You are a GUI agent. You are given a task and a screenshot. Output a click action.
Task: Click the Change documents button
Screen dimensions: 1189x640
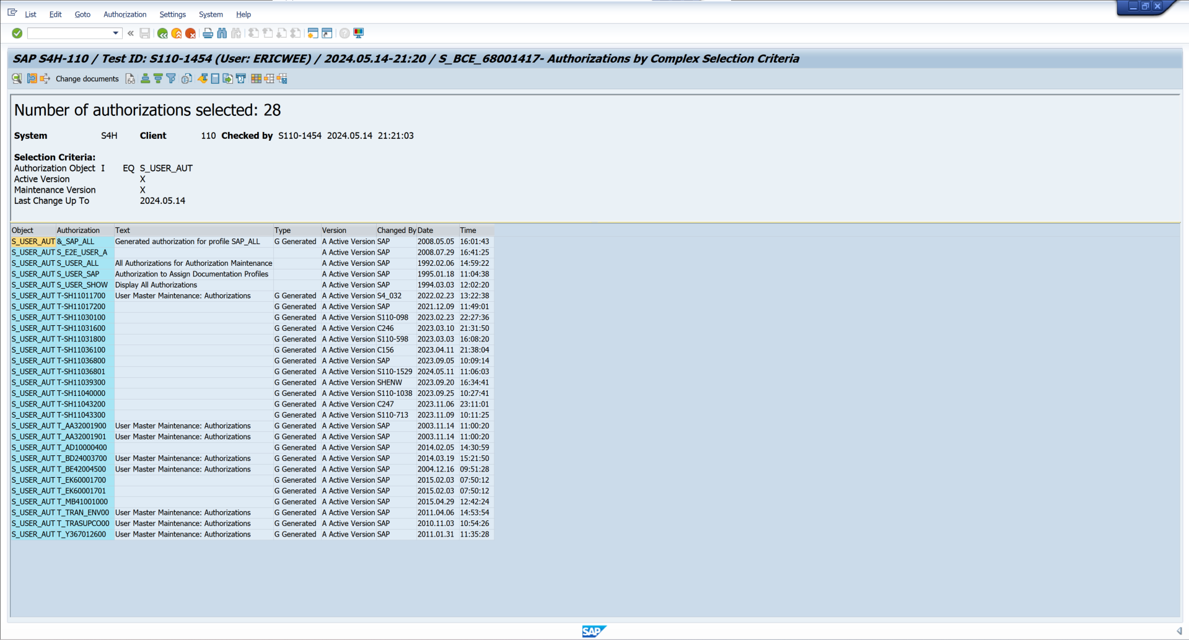coord(87,79)
